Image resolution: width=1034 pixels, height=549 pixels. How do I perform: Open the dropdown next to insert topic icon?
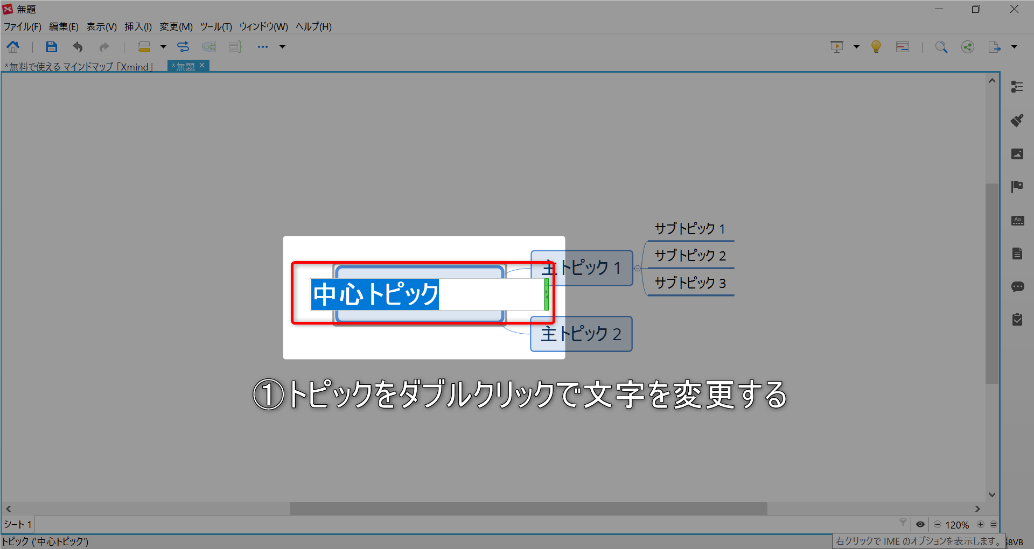tap(163, 47)
